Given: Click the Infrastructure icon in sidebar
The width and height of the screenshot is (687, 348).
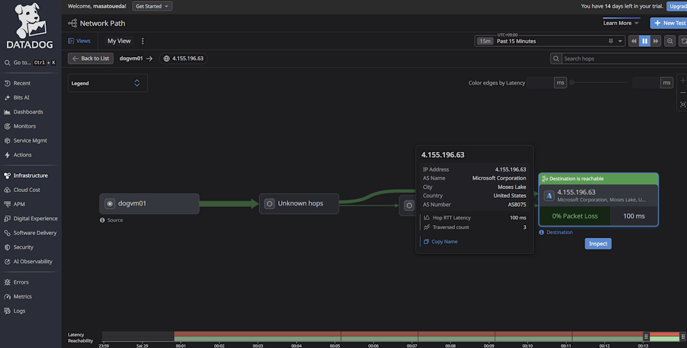Looking at the screenshot, I should point(7,175).
